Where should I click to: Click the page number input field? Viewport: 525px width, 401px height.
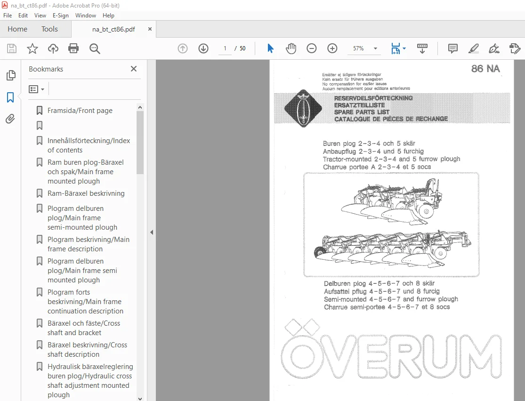225,48
